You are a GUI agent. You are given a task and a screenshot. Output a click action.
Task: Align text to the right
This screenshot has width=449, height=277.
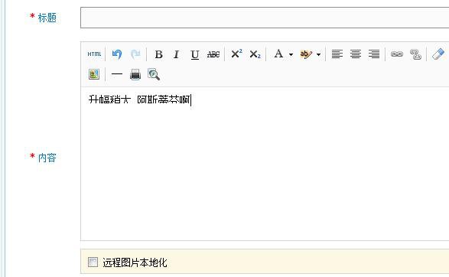(374, 54)
